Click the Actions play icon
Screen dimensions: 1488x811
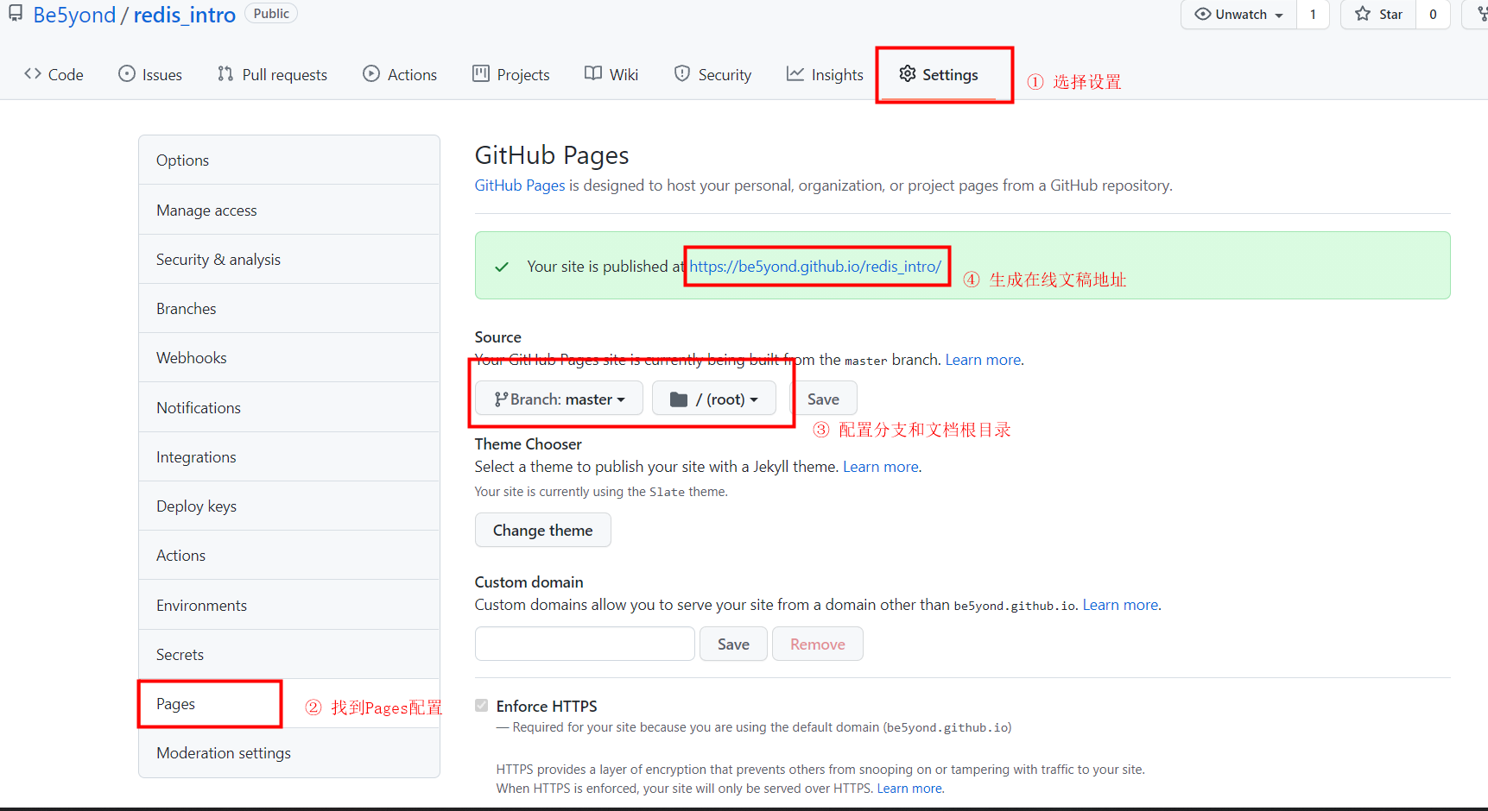(x=371, y=74)
